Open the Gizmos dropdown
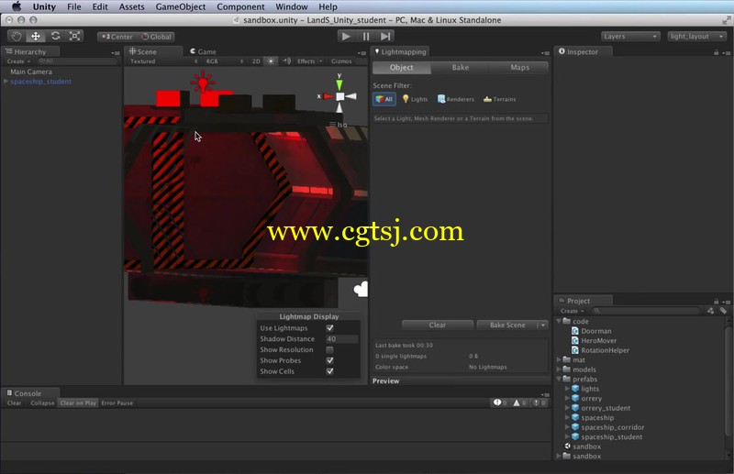This screenshot has width=734, height=474. pos(341,61)
